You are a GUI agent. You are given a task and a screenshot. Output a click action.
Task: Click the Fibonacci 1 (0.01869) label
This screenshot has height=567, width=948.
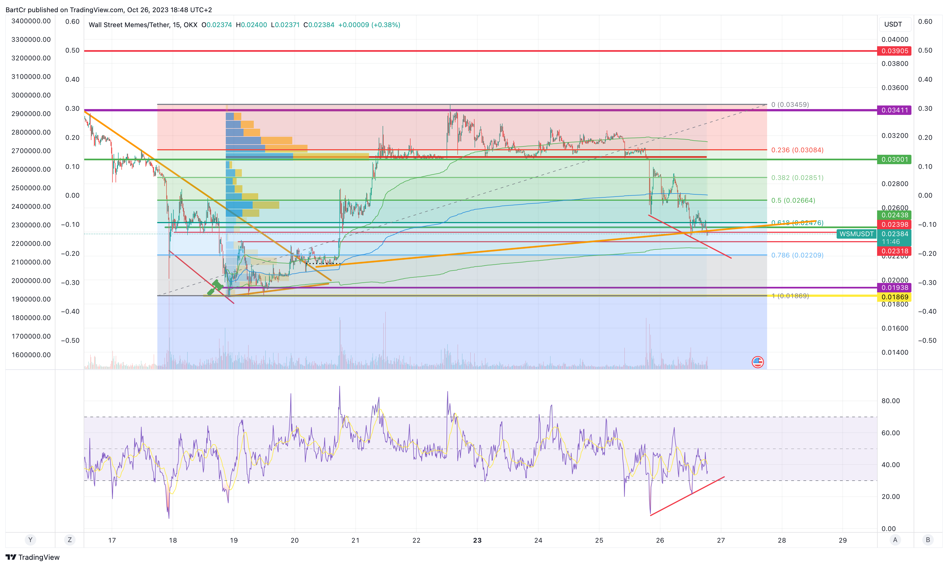(x=790, y=296)
